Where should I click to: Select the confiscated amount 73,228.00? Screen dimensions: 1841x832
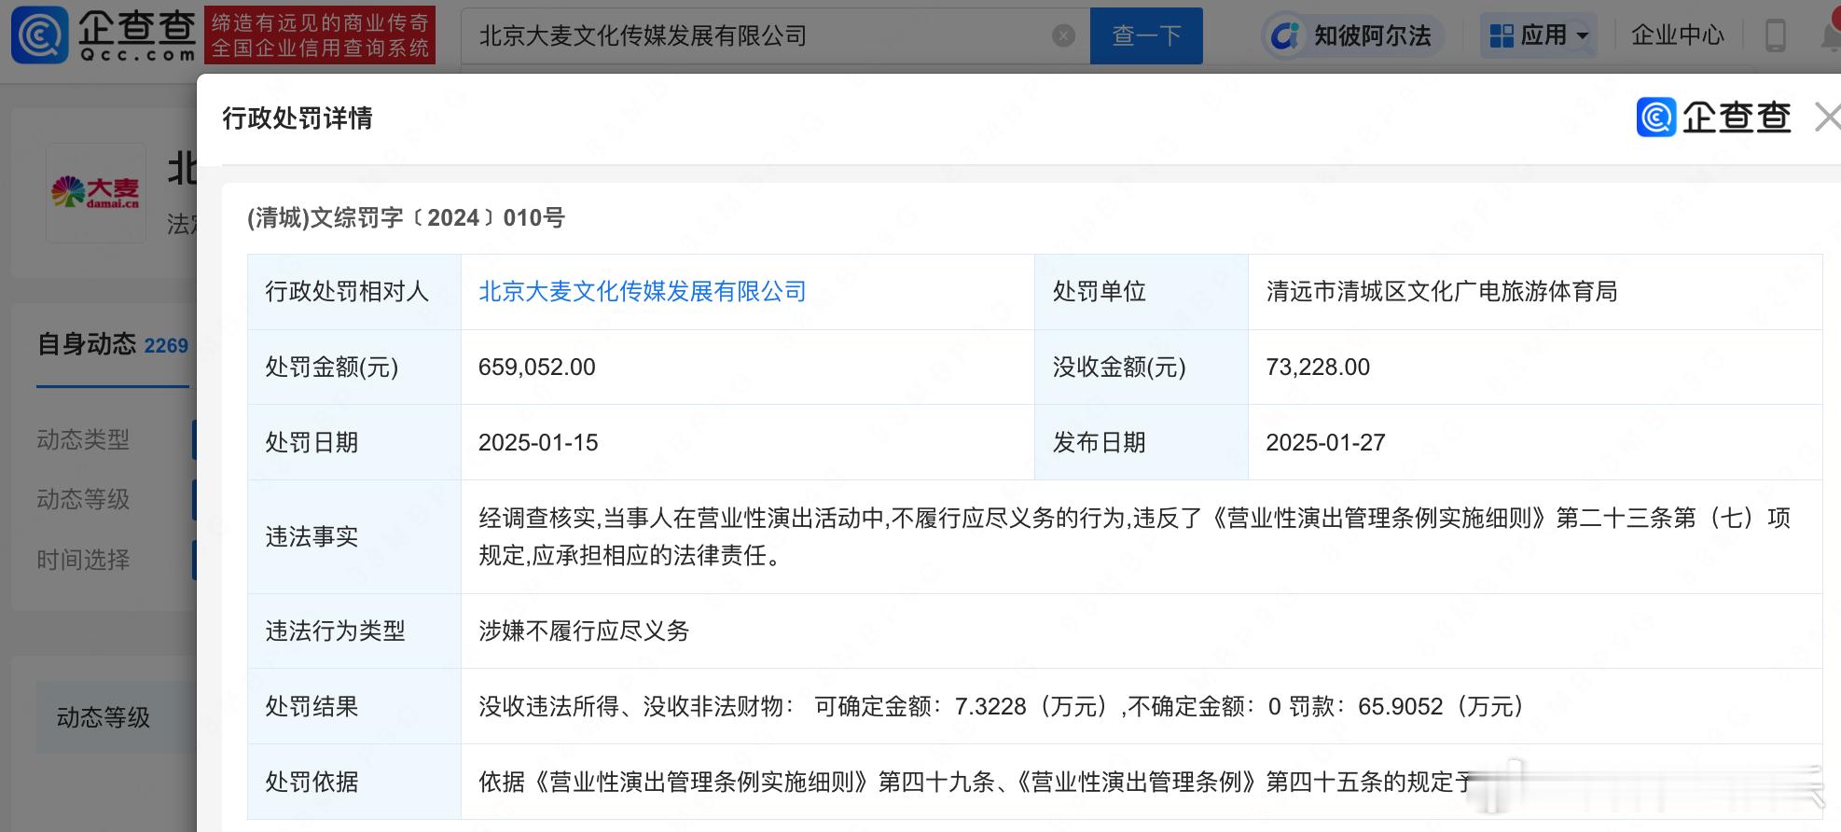[1318, 367]
